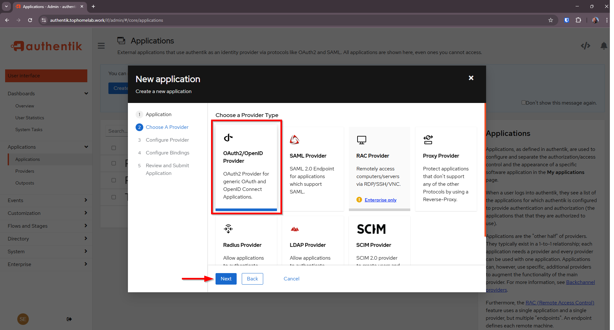Close the New application dialog

tap(471, 78)
